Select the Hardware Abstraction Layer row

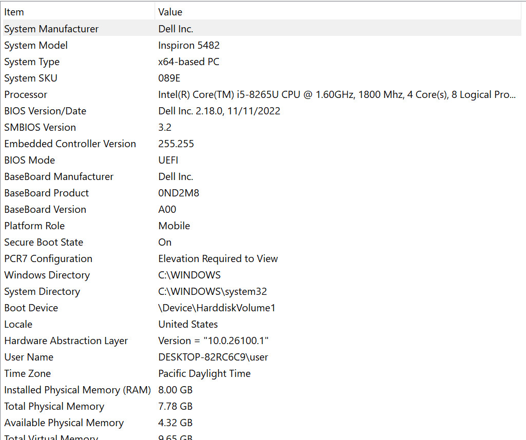click(262, 341)
